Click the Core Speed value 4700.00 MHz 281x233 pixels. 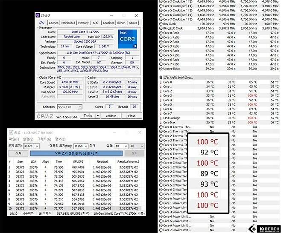[70, 82]
